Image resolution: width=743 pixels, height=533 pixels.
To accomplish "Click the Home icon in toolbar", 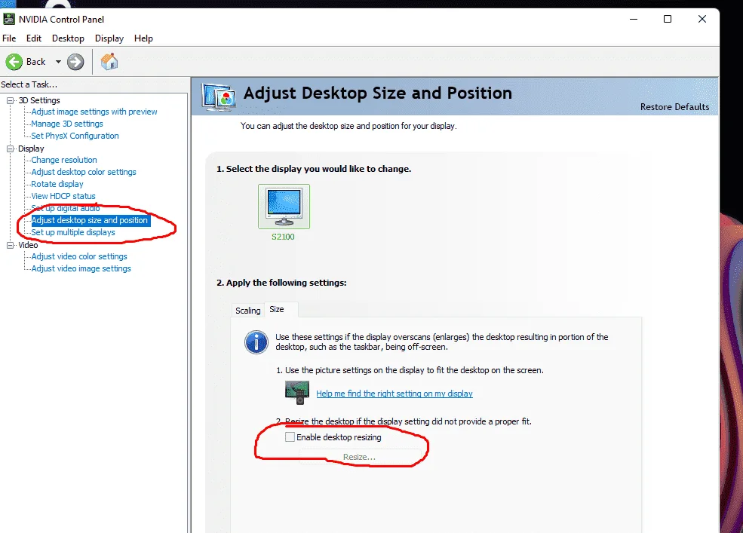I will 109,62.
